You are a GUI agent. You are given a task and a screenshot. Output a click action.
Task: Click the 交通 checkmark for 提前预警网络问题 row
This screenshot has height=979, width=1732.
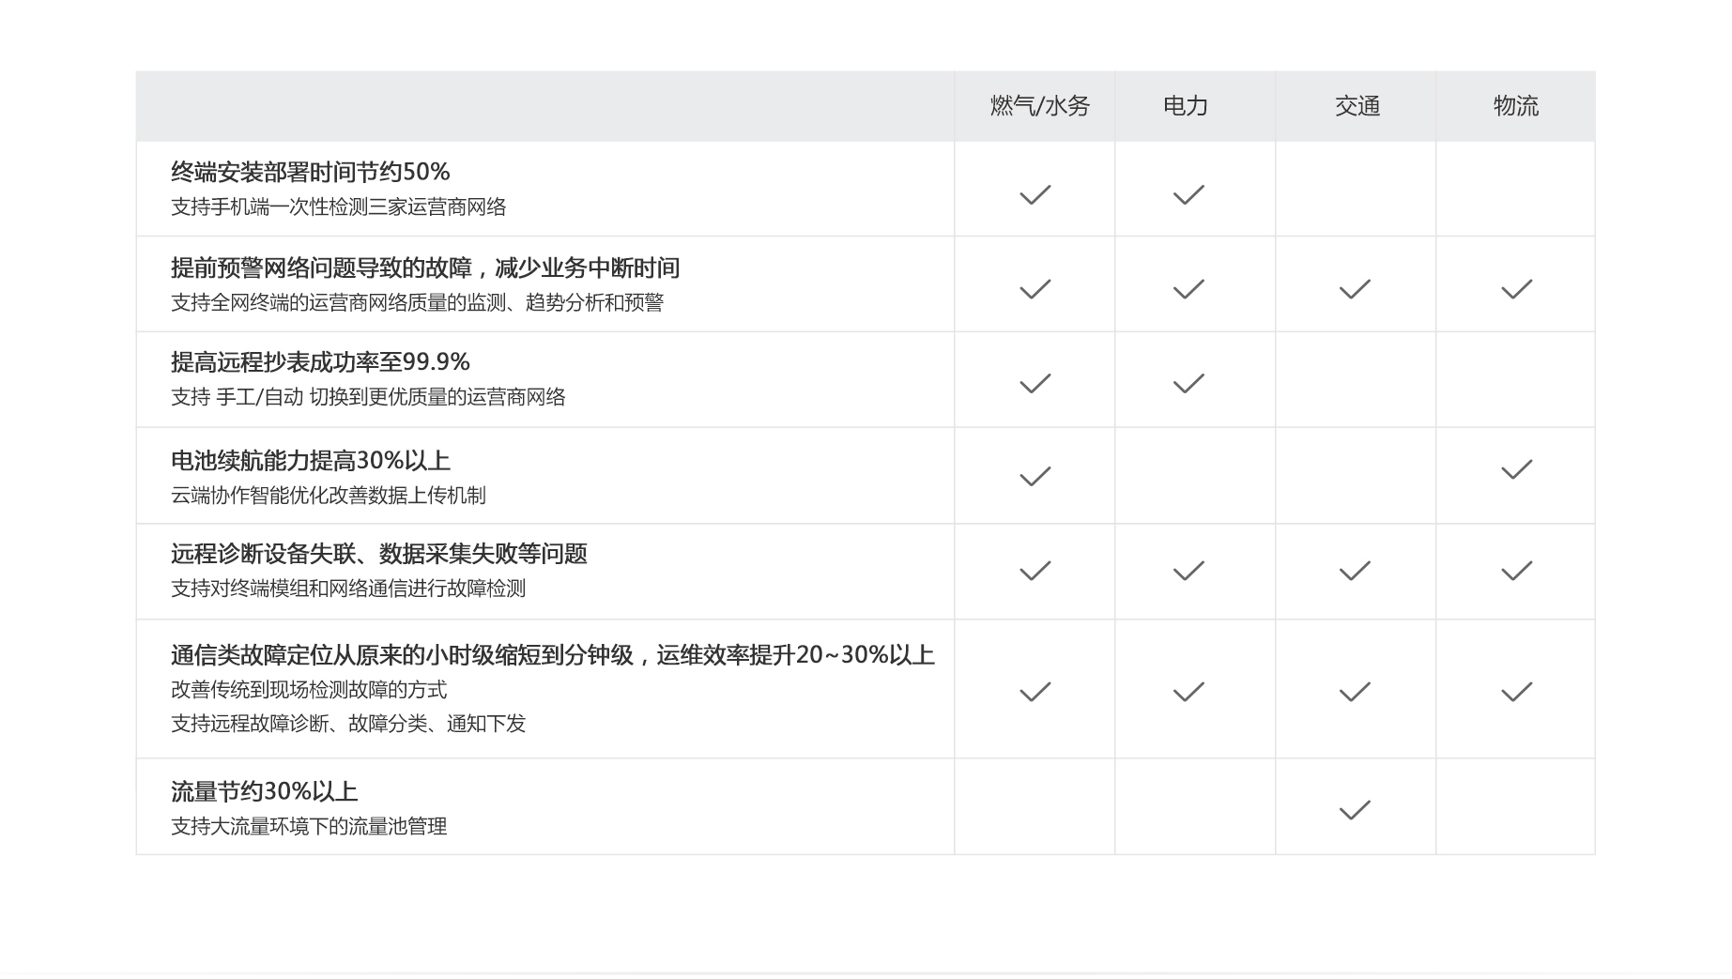pos(1354,289)
